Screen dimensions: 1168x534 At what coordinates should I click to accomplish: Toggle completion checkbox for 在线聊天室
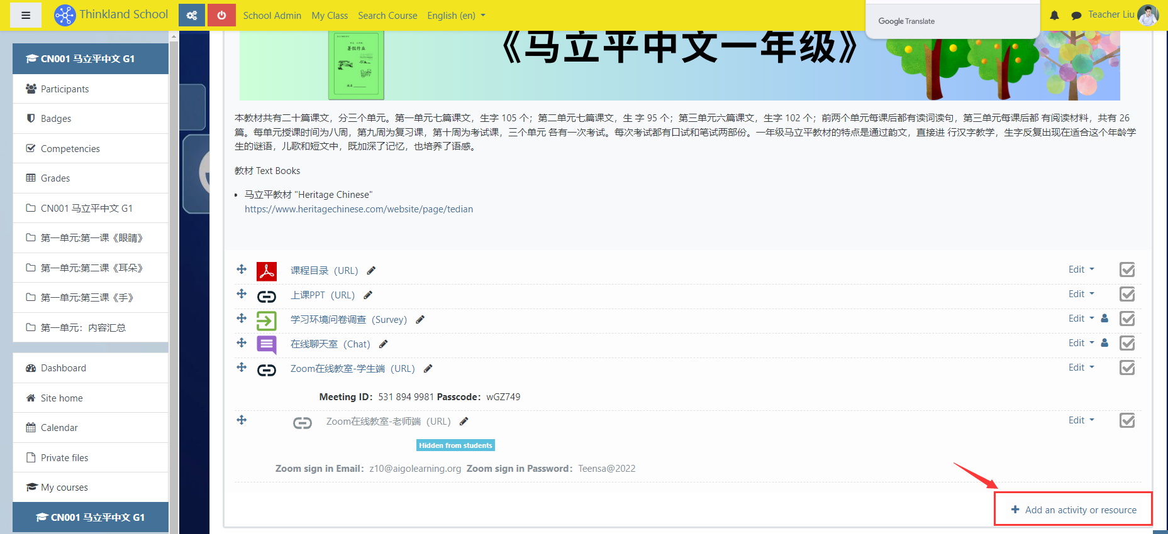tap(1127, 344)
